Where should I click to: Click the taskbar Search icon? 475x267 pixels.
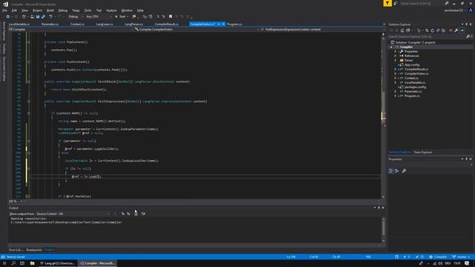pyautogui.click(x=13, y=263)
